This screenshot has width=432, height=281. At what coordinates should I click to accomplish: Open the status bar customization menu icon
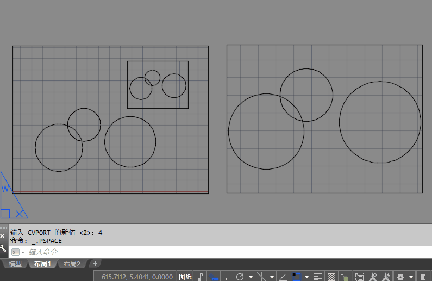tap(424, 277)
